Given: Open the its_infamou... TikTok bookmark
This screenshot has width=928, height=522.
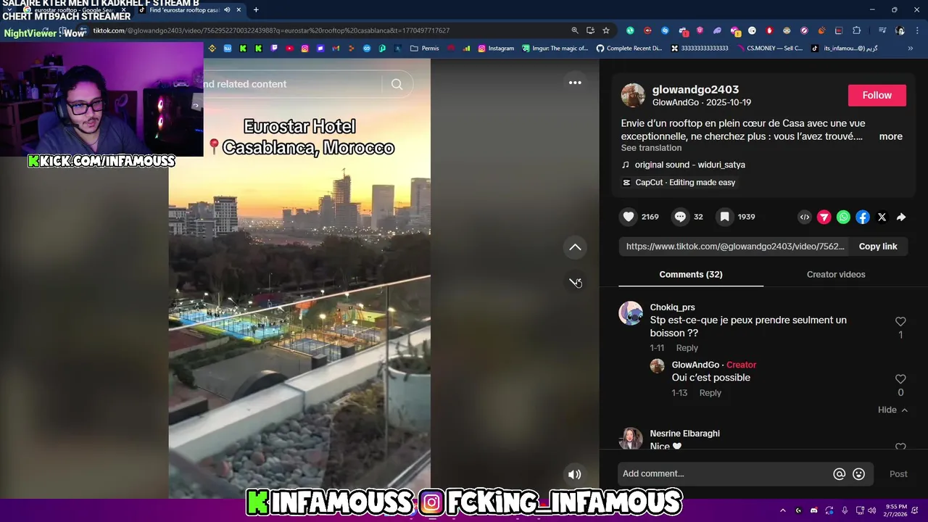Looking at the screenshot, I should click(x=844, y=49).
